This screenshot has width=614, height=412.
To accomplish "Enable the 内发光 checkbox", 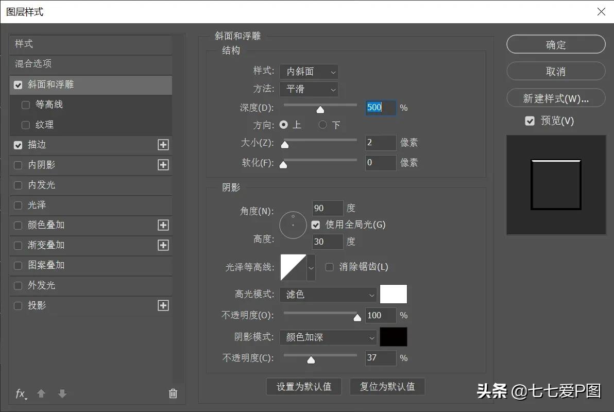I will [x=18, y=185].
